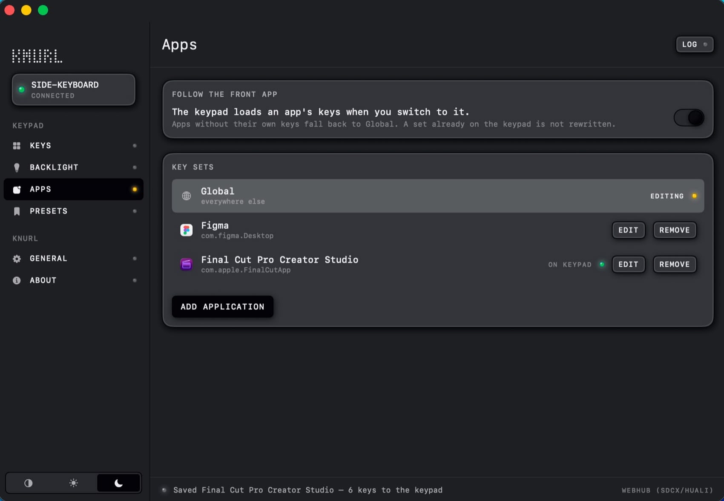Click the status bar dot indicator
This screenshot has width=724, height=501.
coord(164,490)
